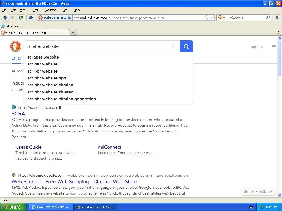Choose suggestion 'scribbr website apa'
Image resolution: width=282 pixels, height=211 pixels.
108,78
